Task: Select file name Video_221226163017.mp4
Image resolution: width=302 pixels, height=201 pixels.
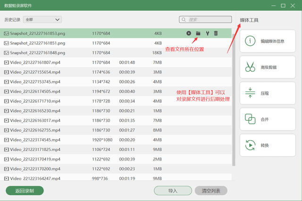Action: click(35, 120)
